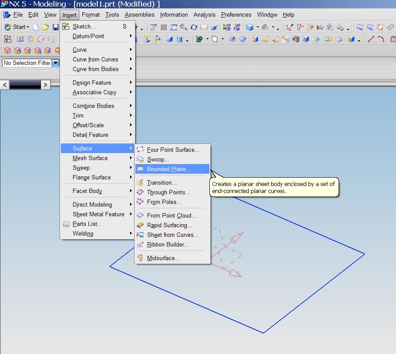Click the hand pan icon in toolbar

[204, 27]
